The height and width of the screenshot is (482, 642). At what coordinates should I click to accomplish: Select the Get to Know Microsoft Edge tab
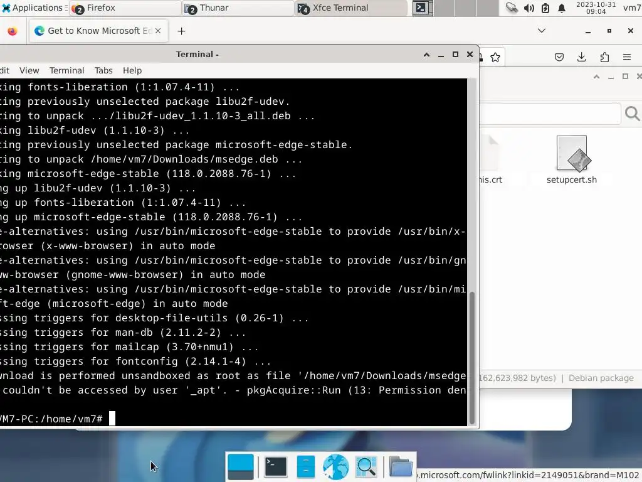[98, 31]
